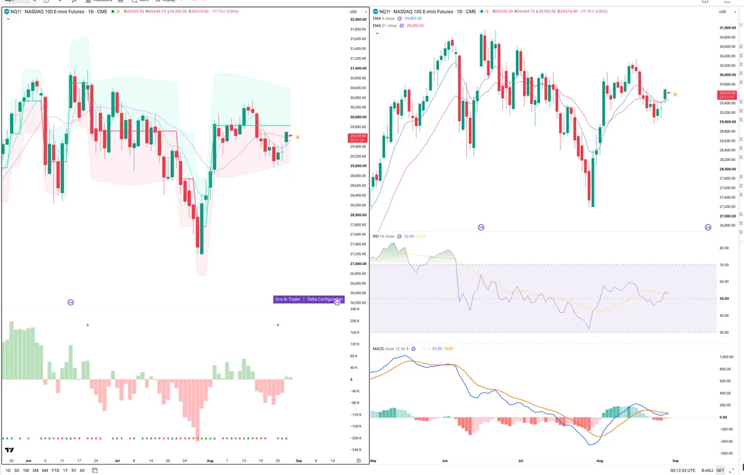Collapse the right chart indicator legend chevron
744x475 pixels.
[x=376, y=33]
